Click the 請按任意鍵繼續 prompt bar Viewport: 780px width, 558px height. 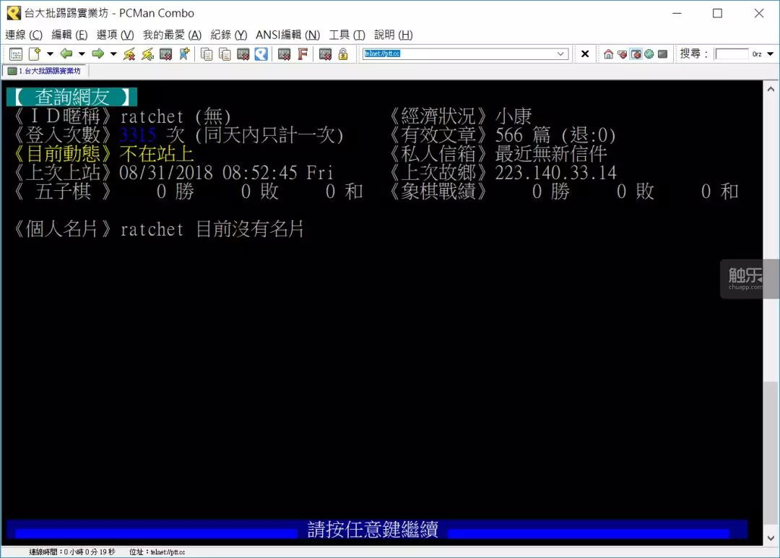376,529
